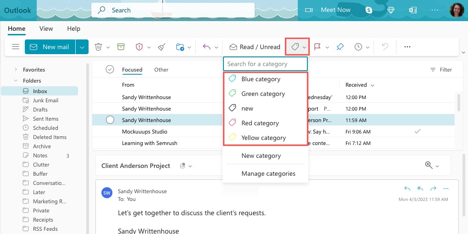The width and height of the screenshot is (468, 234).
Task: Click Forward arrow in the message header
Action: coord(434,188)
